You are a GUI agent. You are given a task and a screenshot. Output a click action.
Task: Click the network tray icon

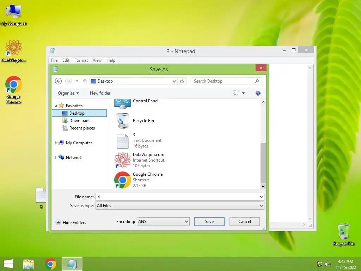[319, 264]
